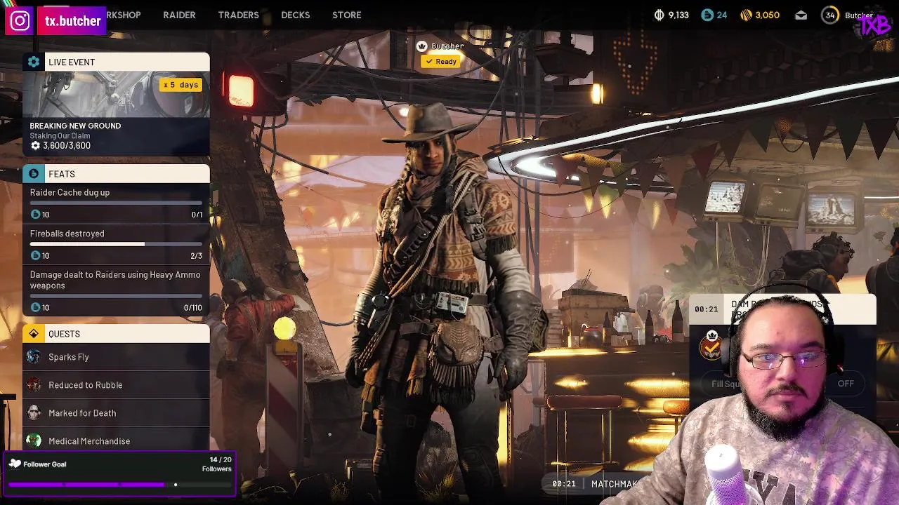Select the Medical Merchandise quest
Image resolution: width=899 pixels, height=505 pixels.
116,440
